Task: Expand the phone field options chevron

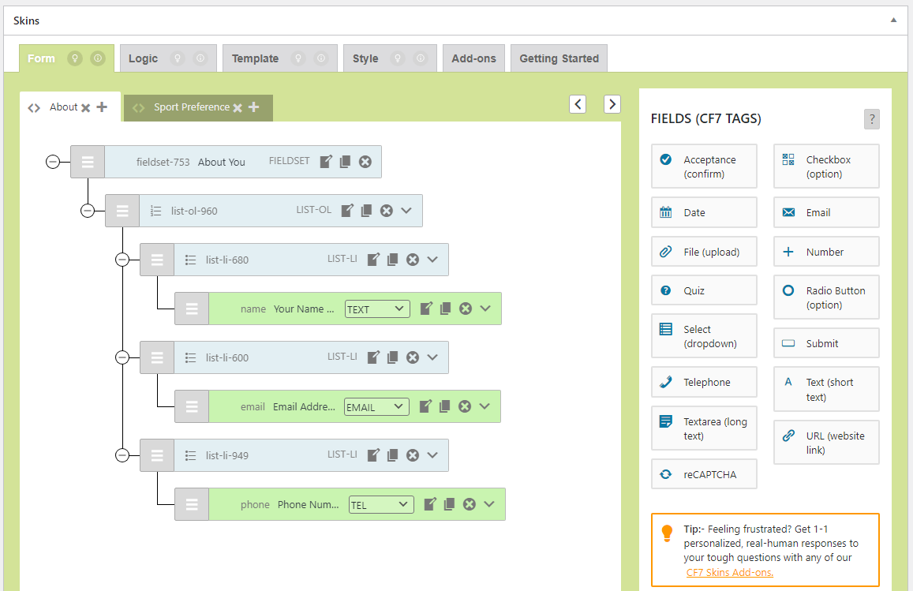Action: [x=489, y=504]
